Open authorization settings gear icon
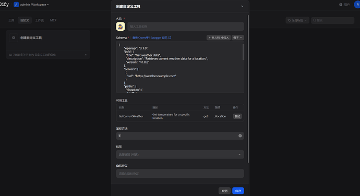 tap(240, 136)
